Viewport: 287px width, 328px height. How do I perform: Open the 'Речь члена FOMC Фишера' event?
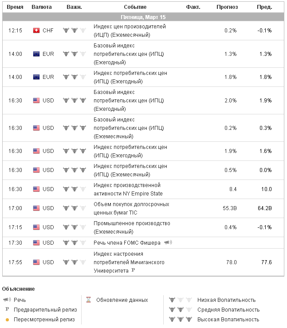tap(127, 243)
